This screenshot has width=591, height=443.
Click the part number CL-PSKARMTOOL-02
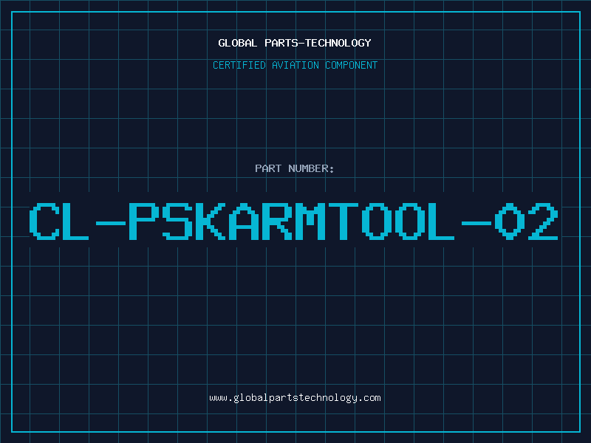point(293,221)
